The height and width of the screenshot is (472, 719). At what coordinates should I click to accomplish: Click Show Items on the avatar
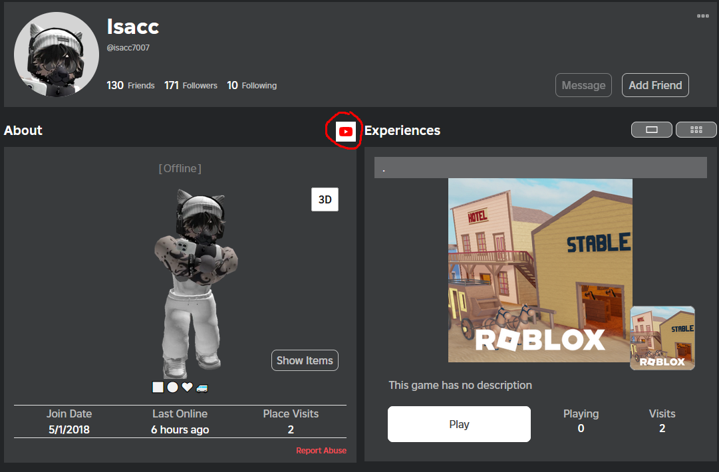coord(305,360)
